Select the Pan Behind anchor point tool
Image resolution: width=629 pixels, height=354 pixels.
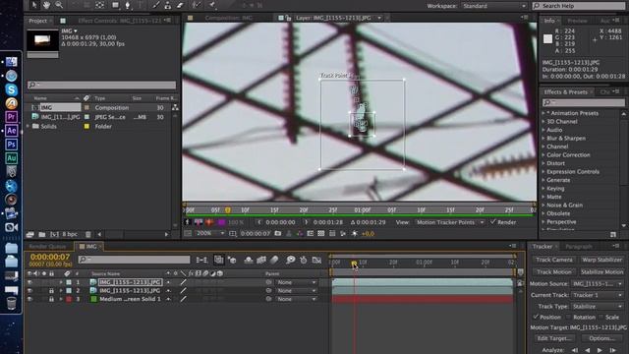click(100, 5)
